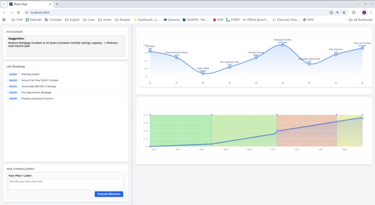Expand the Linux bookmark folder
This screenshot has width=375, height=205.
click(x=89, y=20)
